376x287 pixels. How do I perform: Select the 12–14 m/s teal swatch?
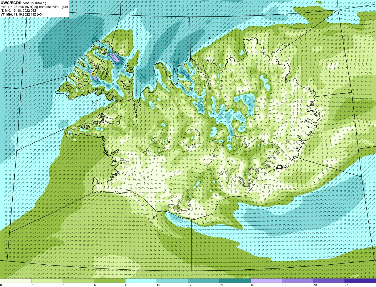coord(204,281)
